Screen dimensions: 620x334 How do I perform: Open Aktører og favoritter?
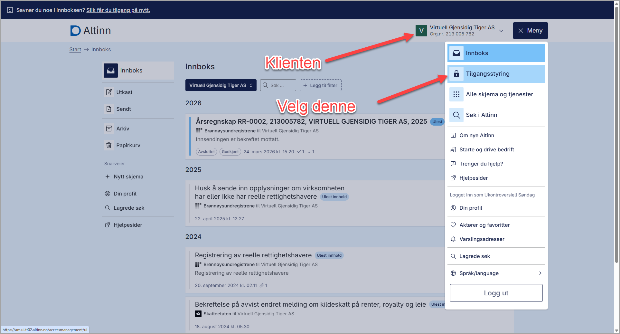496,225
